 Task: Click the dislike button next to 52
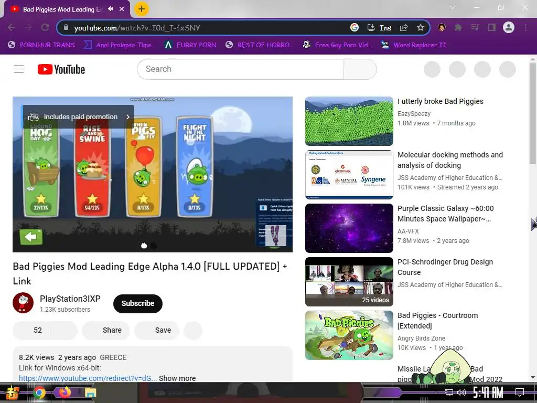[x=63, y=331]
